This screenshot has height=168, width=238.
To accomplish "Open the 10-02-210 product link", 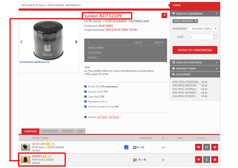I will point(39,144).
